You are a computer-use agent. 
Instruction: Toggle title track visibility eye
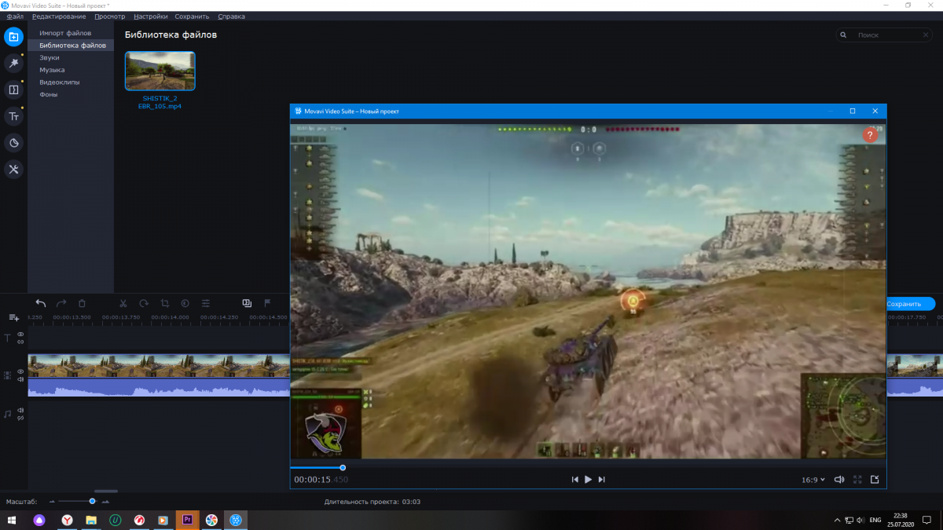21,334
